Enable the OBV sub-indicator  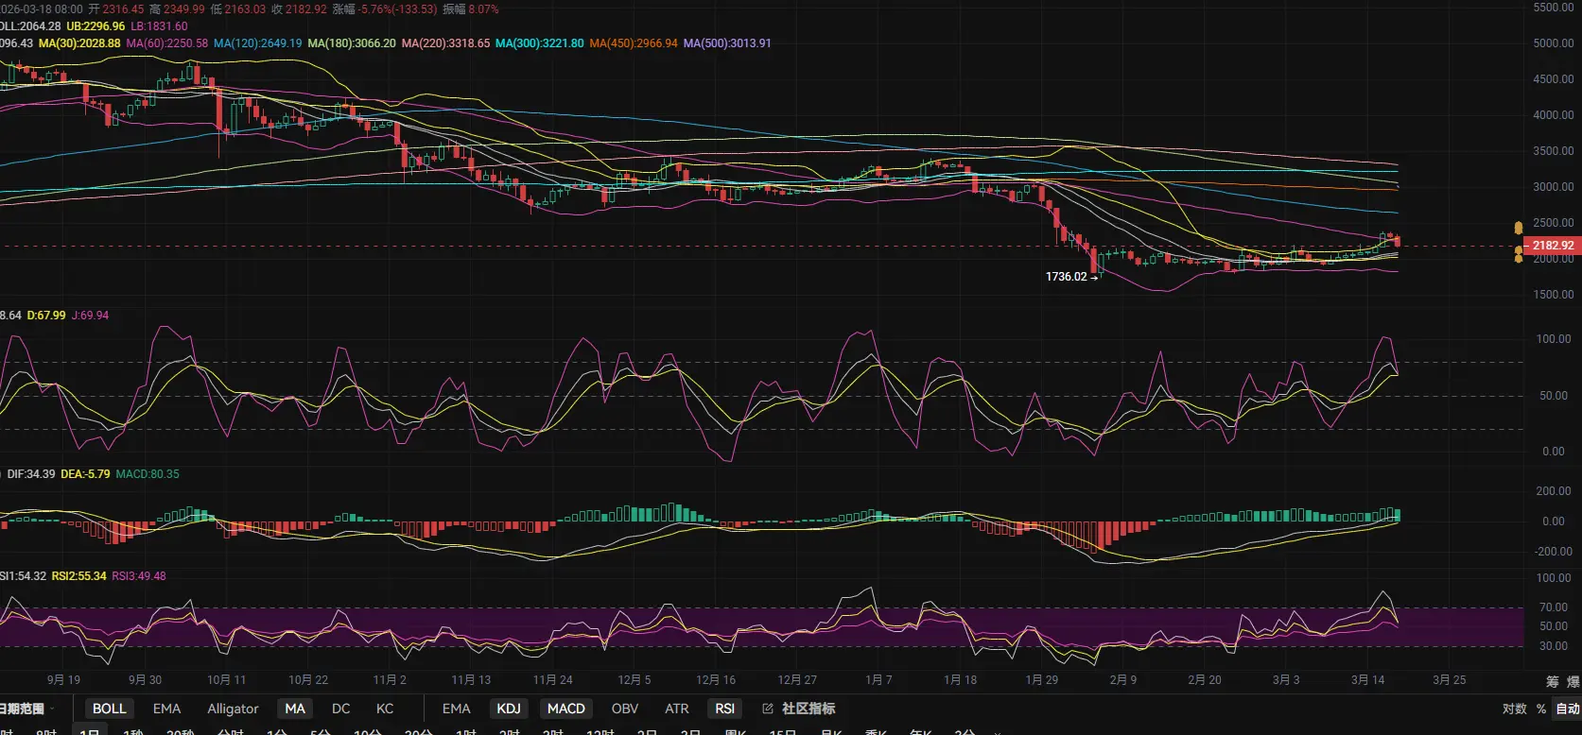click(624, 709)
